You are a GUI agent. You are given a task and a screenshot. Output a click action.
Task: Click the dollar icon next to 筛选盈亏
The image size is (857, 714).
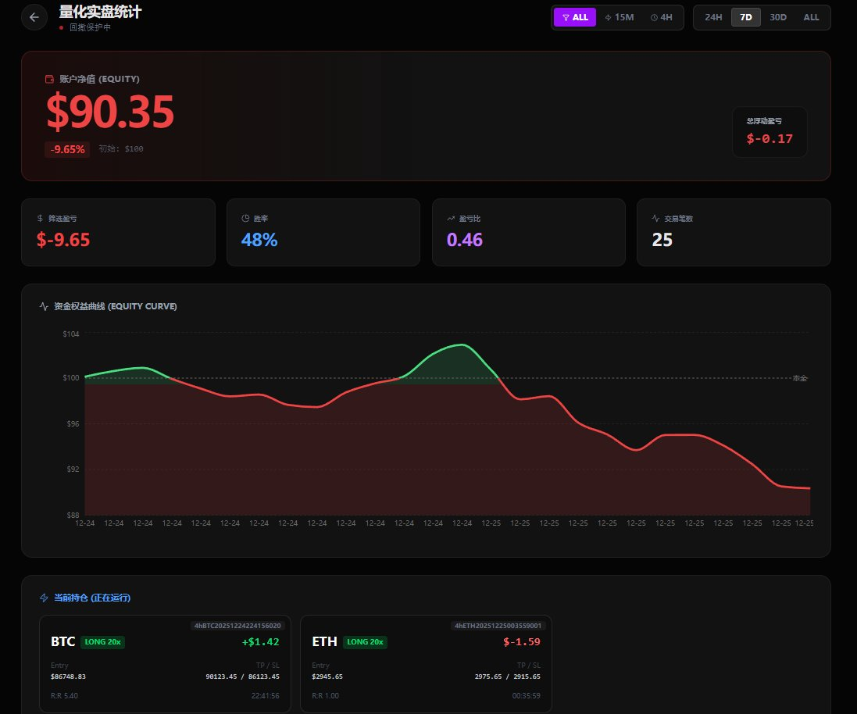pos(41,219)
